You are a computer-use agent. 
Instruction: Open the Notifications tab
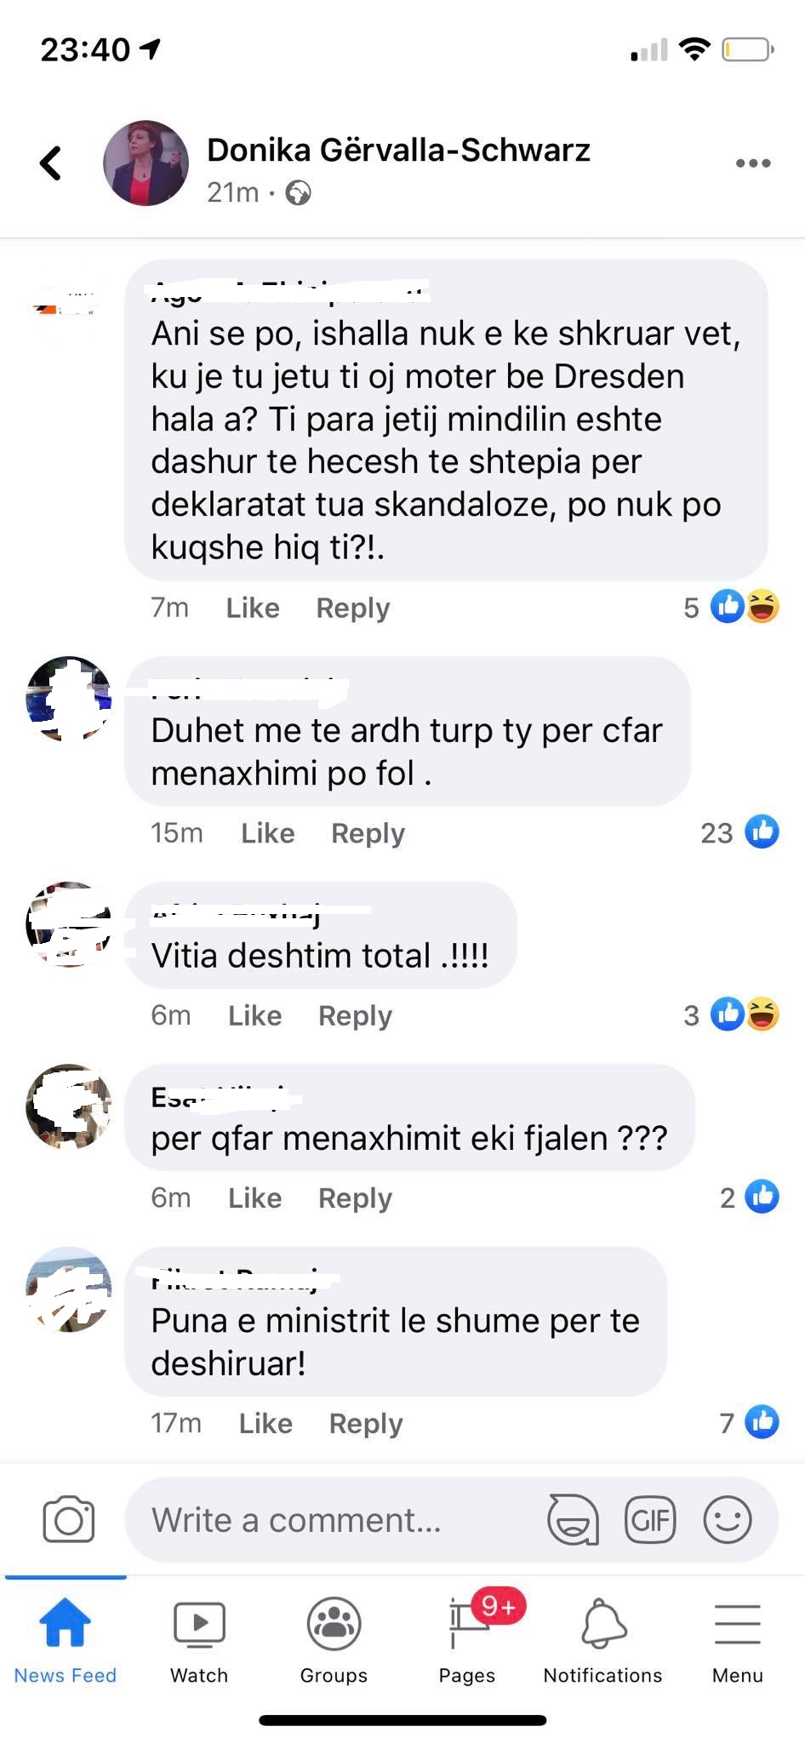(602, 1643)
